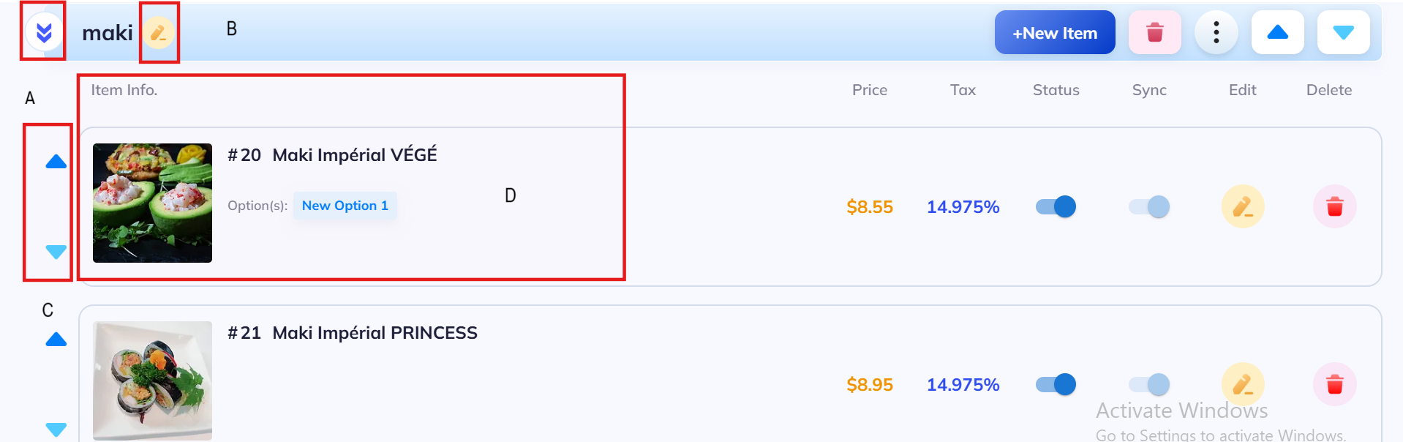Move maki category down with header arrow
The height and width of the screenshot is (442, 1403).
tap(1344, 33)
